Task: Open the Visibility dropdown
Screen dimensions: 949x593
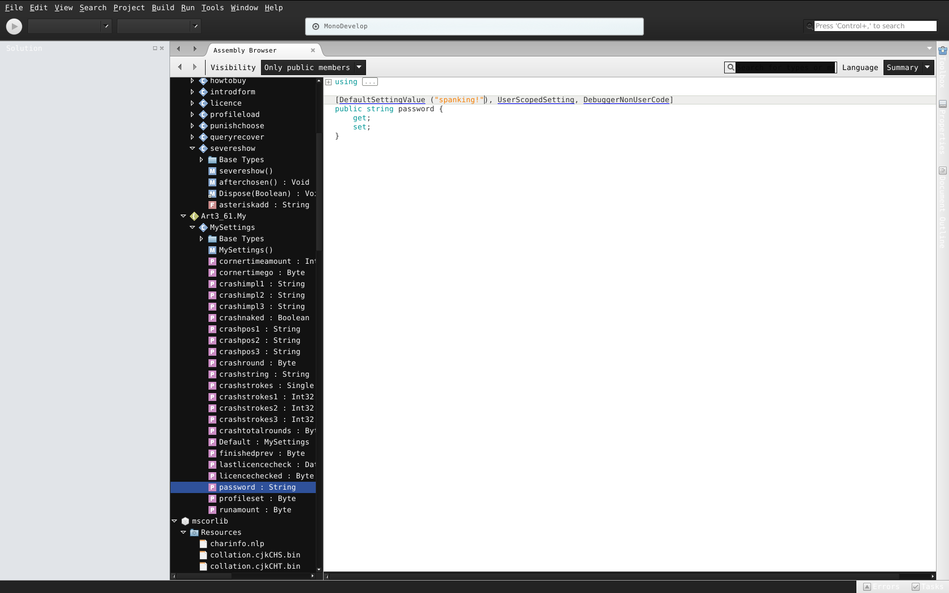Action: (x=314, y=67)
